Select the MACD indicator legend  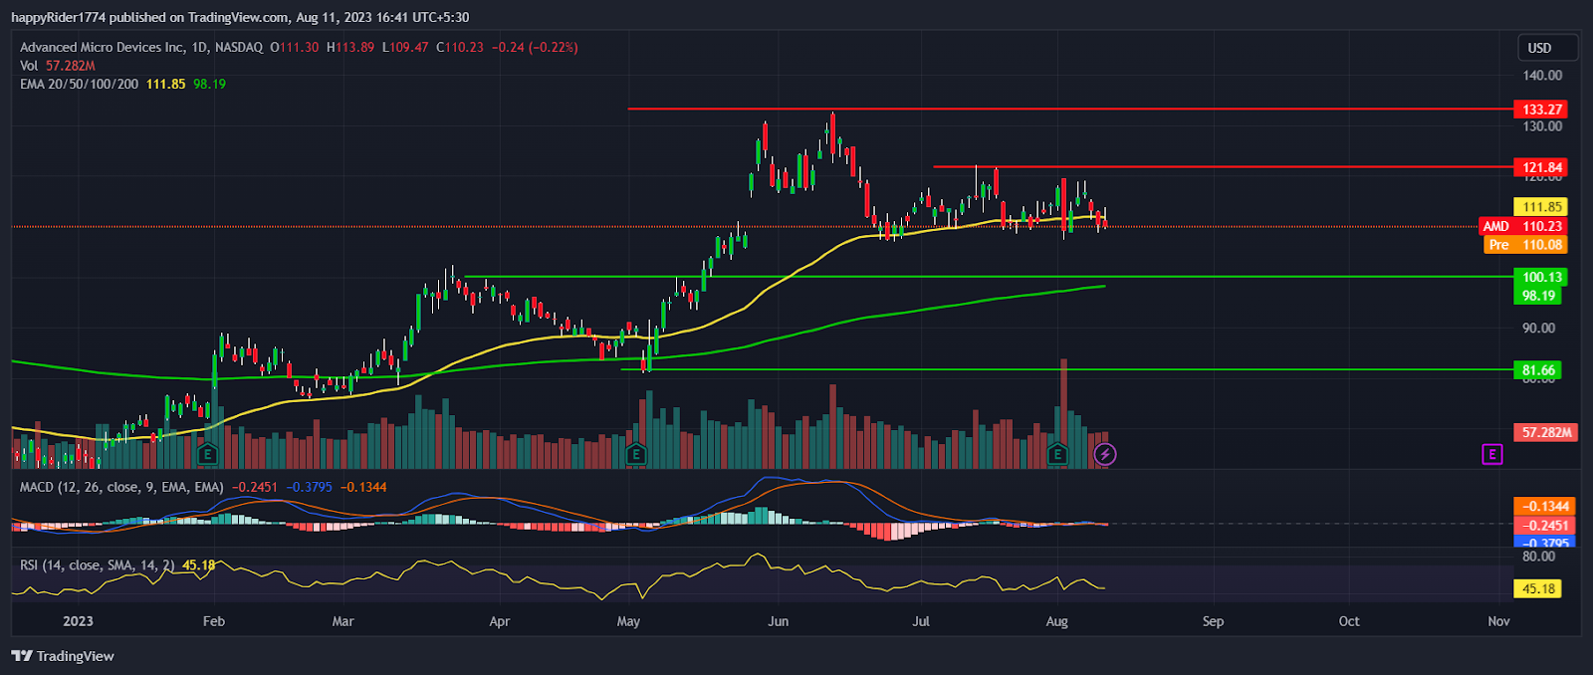pos(121,487)
